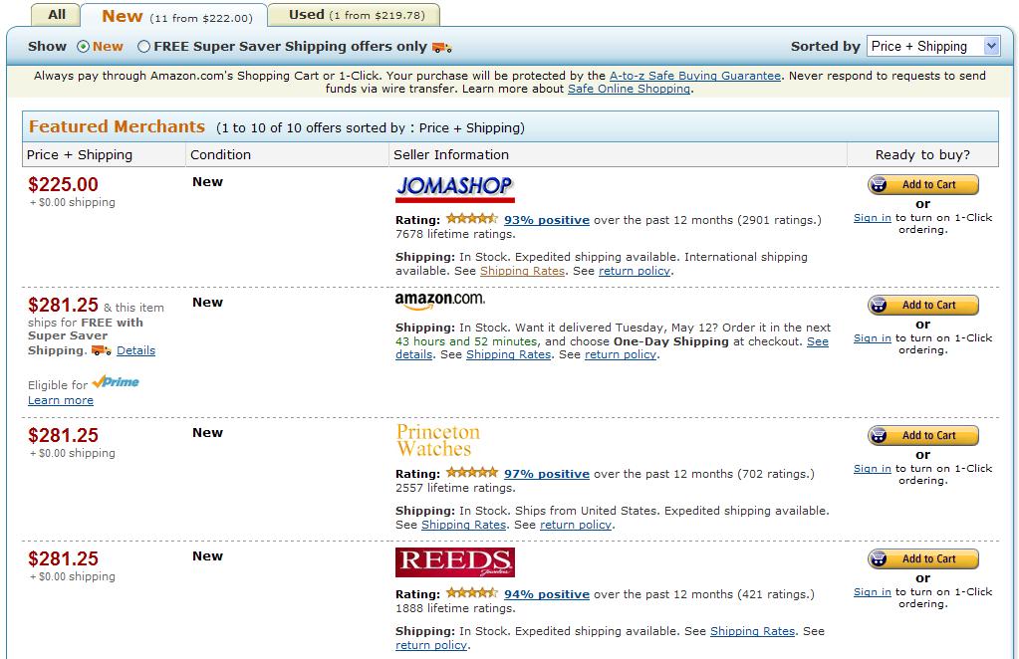
Task: Open Princeton Watches 97% positive link
Action: 547,474
